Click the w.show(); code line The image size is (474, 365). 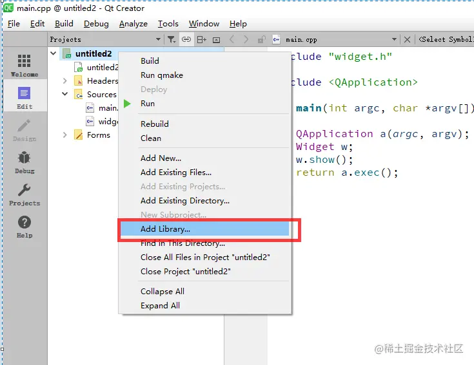pos(324,160)
